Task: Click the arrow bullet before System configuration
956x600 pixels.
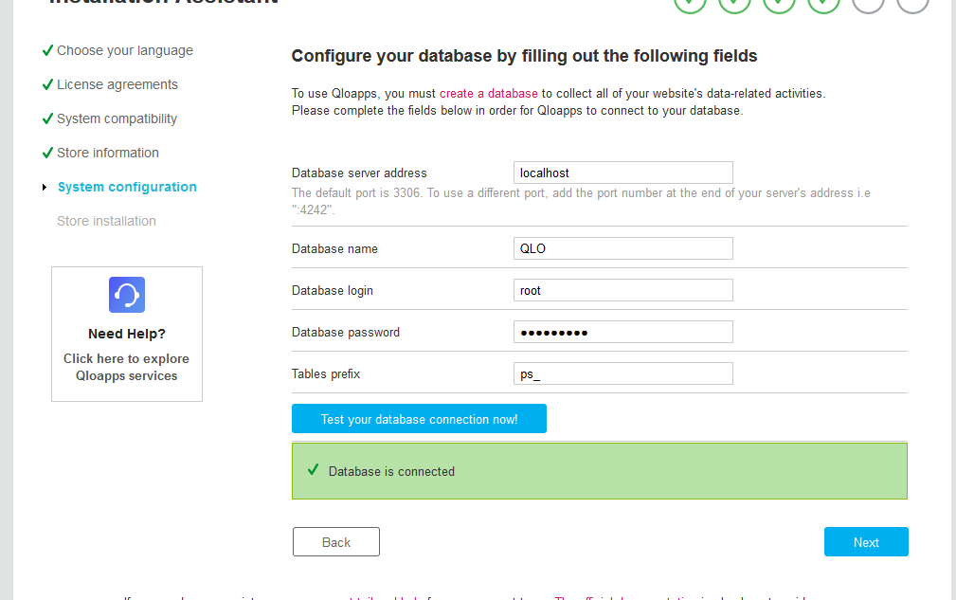Action: pyautogui.click(x=45, y=188)
